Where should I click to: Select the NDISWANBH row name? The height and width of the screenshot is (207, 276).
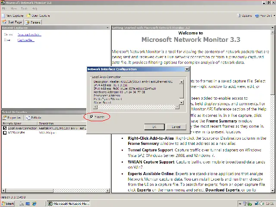click(x=16, y=133)
